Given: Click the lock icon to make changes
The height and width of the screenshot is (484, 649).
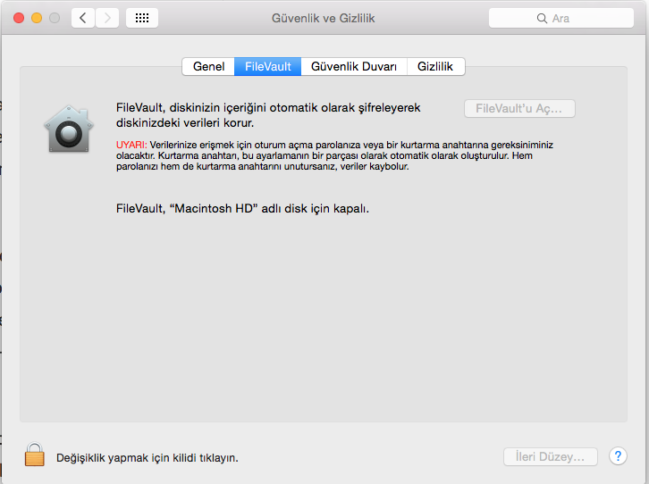Looking at the screenshot, I should pos(34,455).
